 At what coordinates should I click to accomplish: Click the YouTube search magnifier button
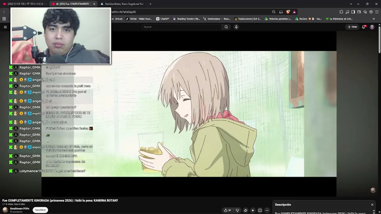[226, 27]
